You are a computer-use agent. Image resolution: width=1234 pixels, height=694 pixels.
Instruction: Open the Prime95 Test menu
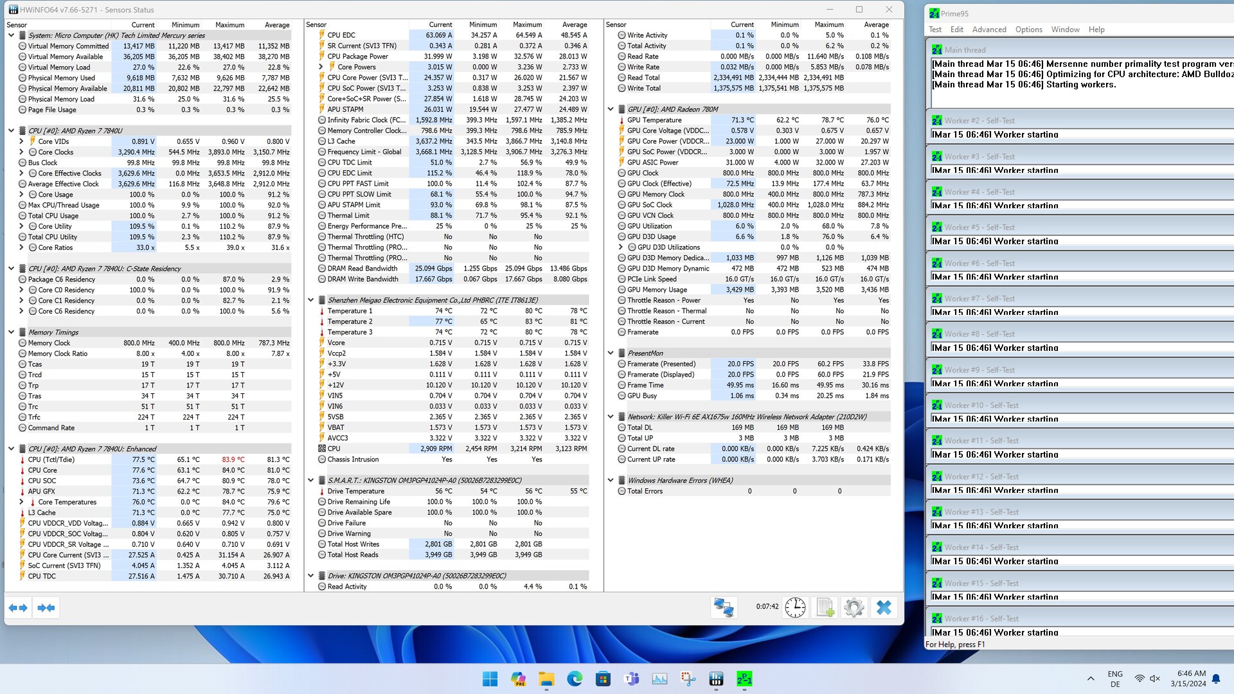(934, 30)
